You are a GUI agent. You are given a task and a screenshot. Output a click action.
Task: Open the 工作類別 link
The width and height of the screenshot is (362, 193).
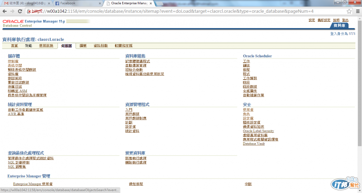[250, 78]
